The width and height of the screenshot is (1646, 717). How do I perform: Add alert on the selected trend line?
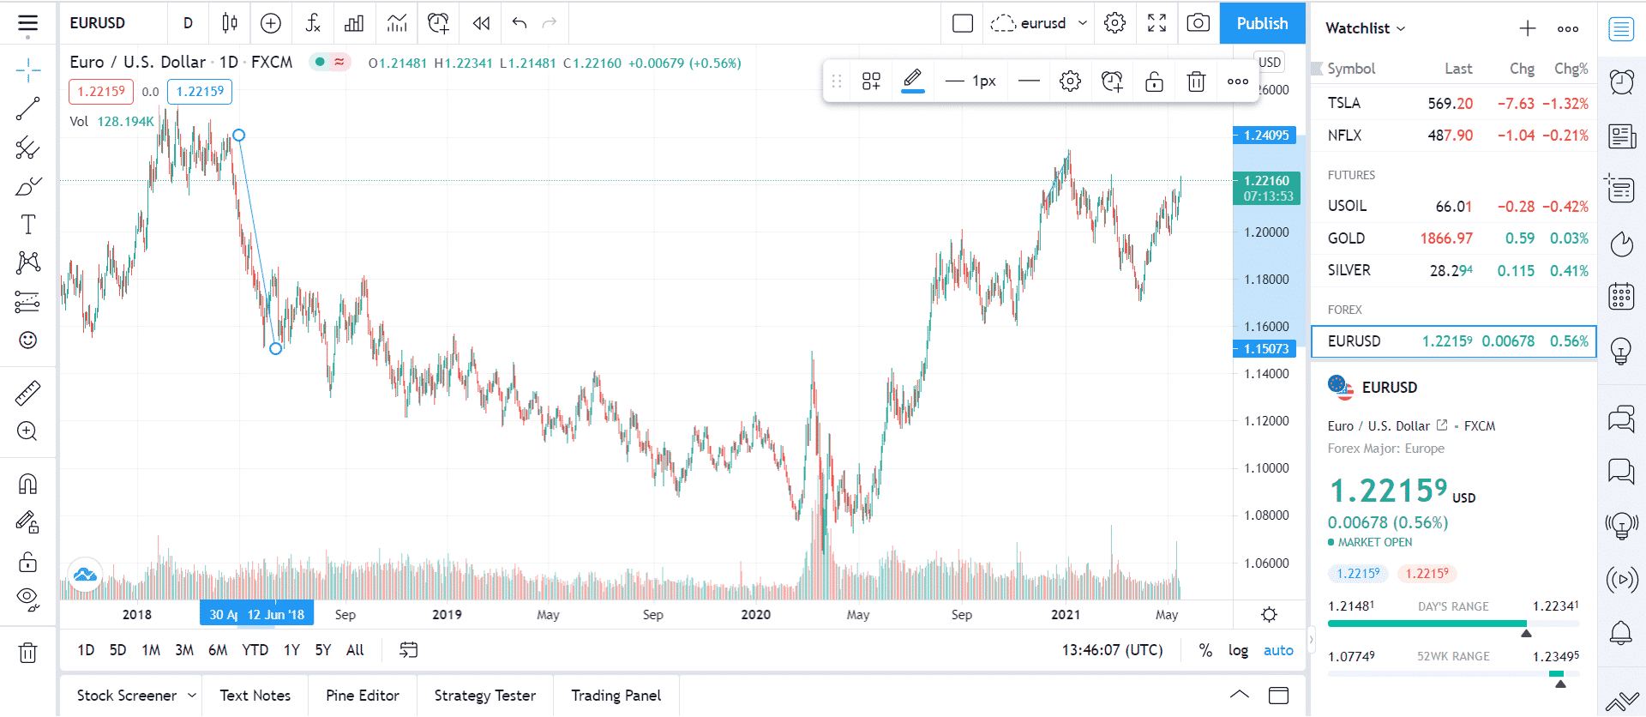coord(1112,81)
